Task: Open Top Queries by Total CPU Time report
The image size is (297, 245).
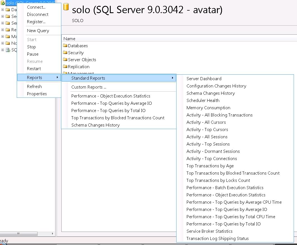Action: [231, 217]
